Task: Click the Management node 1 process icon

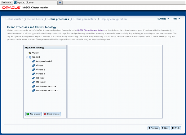Action: [x=33, y=61]
